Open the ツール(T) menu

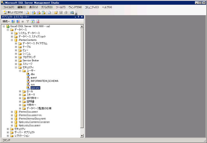click(x=61, y=7)
